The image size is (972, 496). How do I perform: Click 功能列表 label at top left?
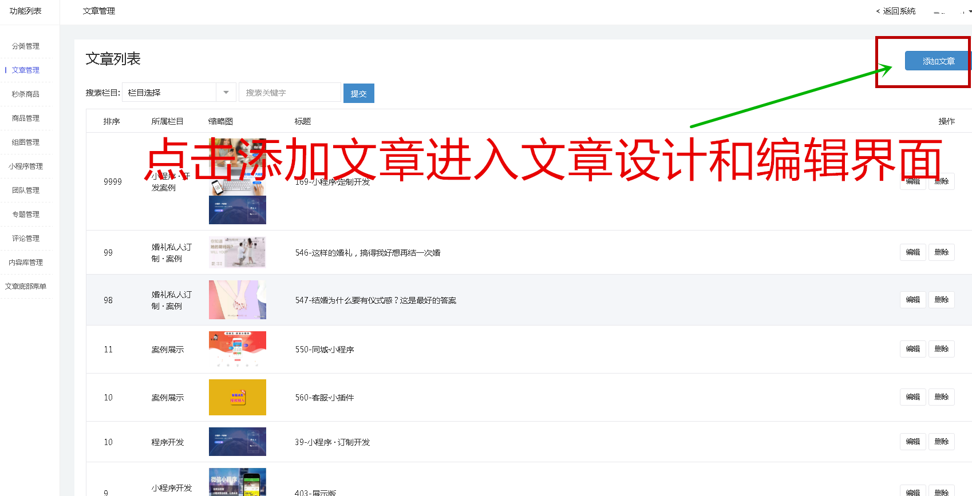tap(25, 11)
